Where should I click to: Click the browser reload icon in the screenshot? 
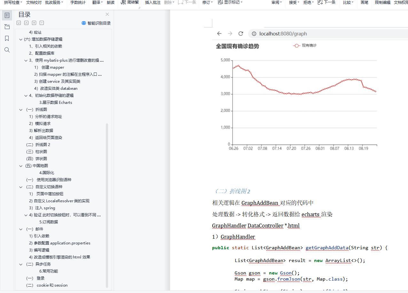pos(241,34)
